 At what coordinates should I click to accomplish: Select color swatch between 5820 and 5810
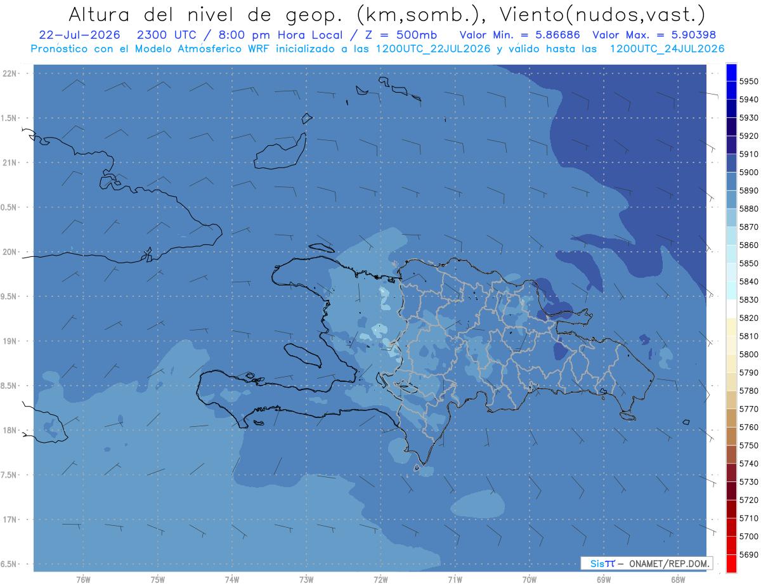point(731,327)
